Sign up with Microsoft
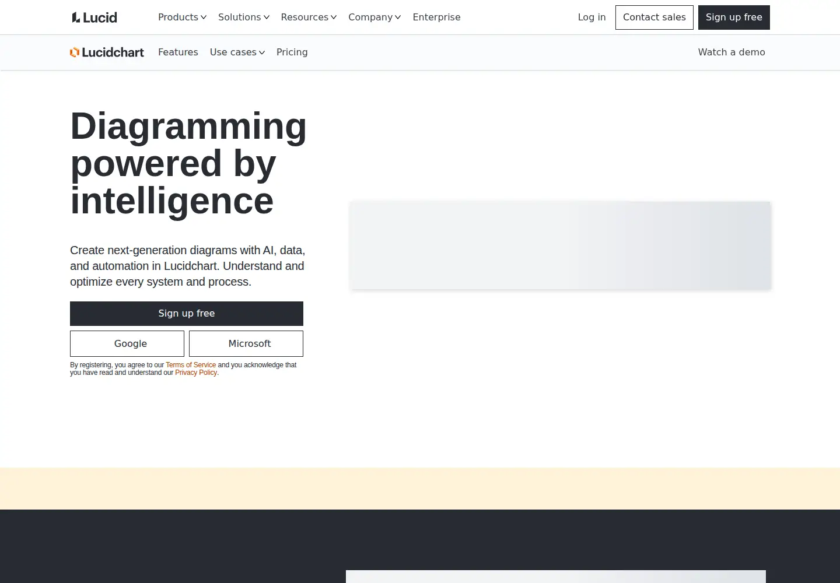840x583 pixels. 246,343
